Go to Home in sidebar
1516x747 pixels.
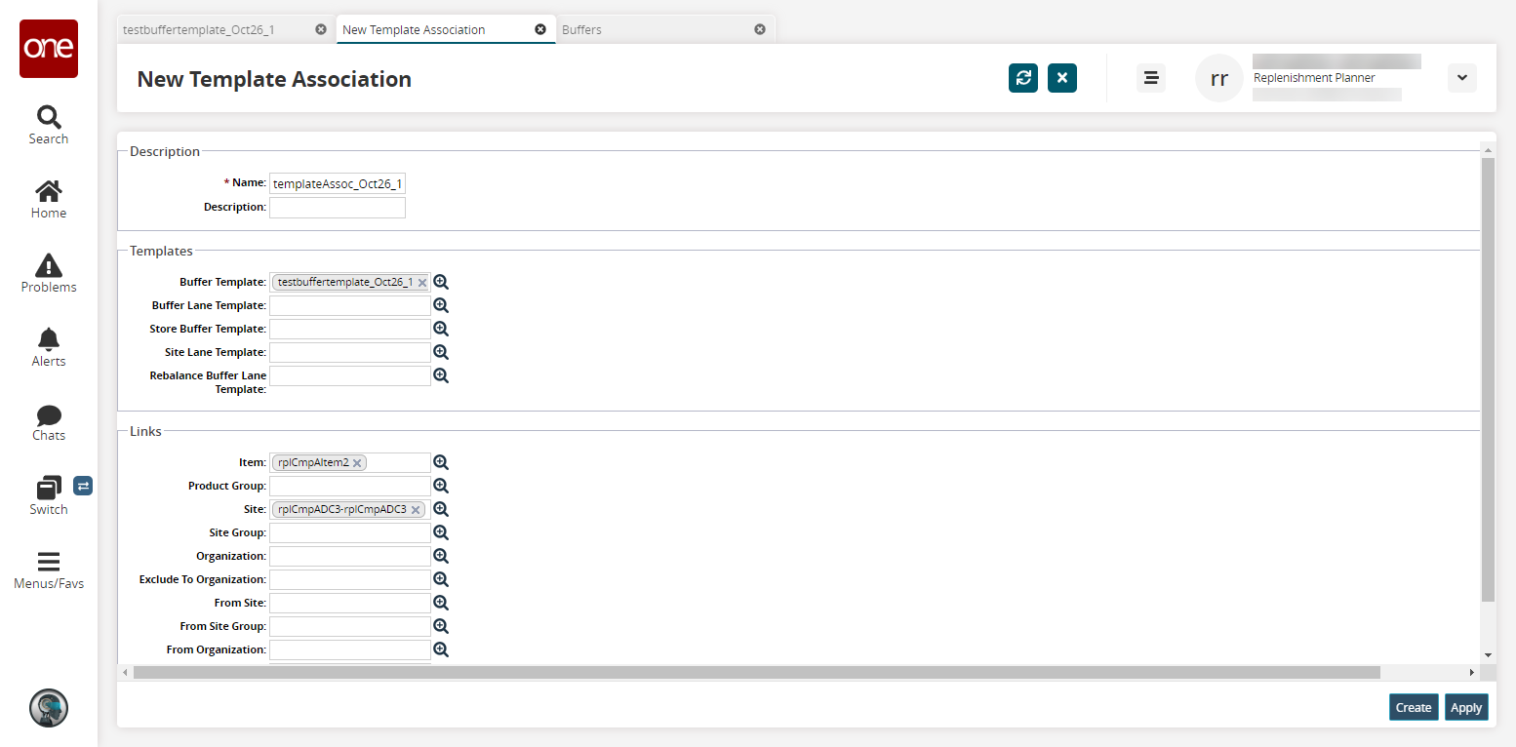coord(49,192)
